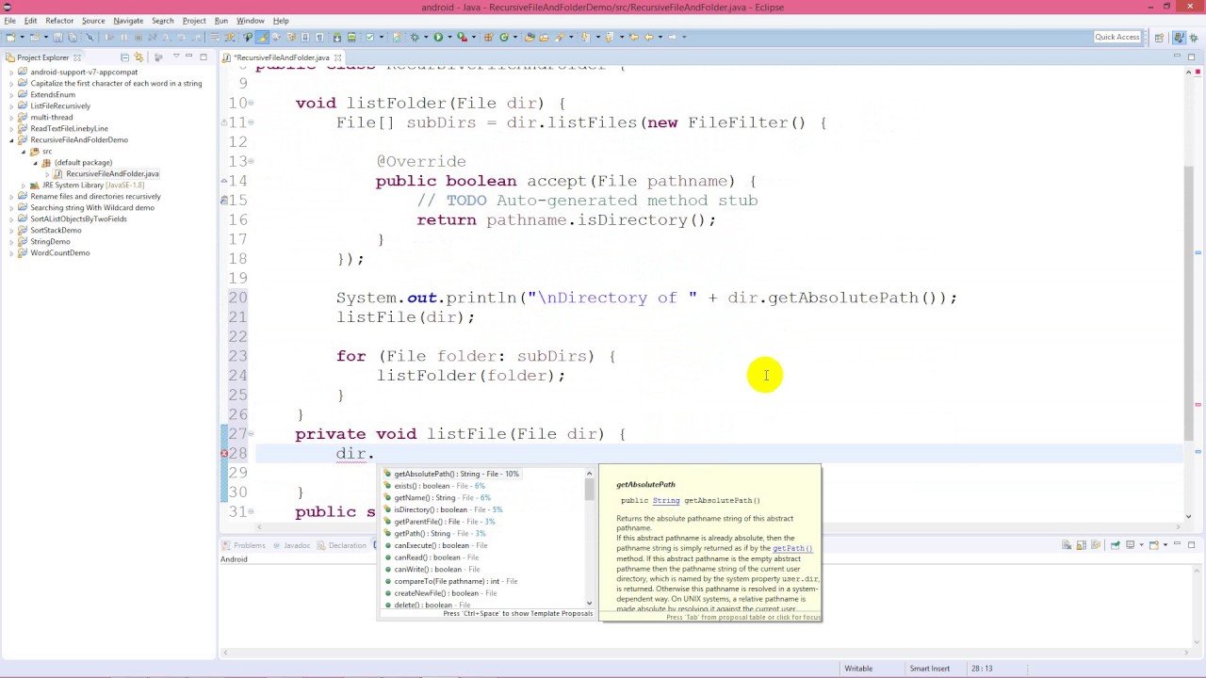Select canExecute() : boolean proposal
The height and width of the screenshot is (678, 1206).
coord(482,545)
